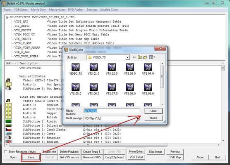Open the Tools menu
230x165 pixels.
point(7,9)
